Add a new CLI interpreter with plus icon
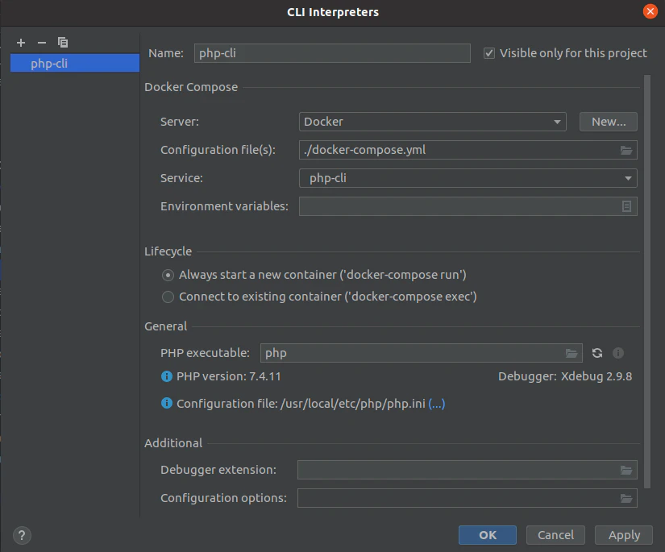Viewport: 665px width, 552px height. pos(21,43)
